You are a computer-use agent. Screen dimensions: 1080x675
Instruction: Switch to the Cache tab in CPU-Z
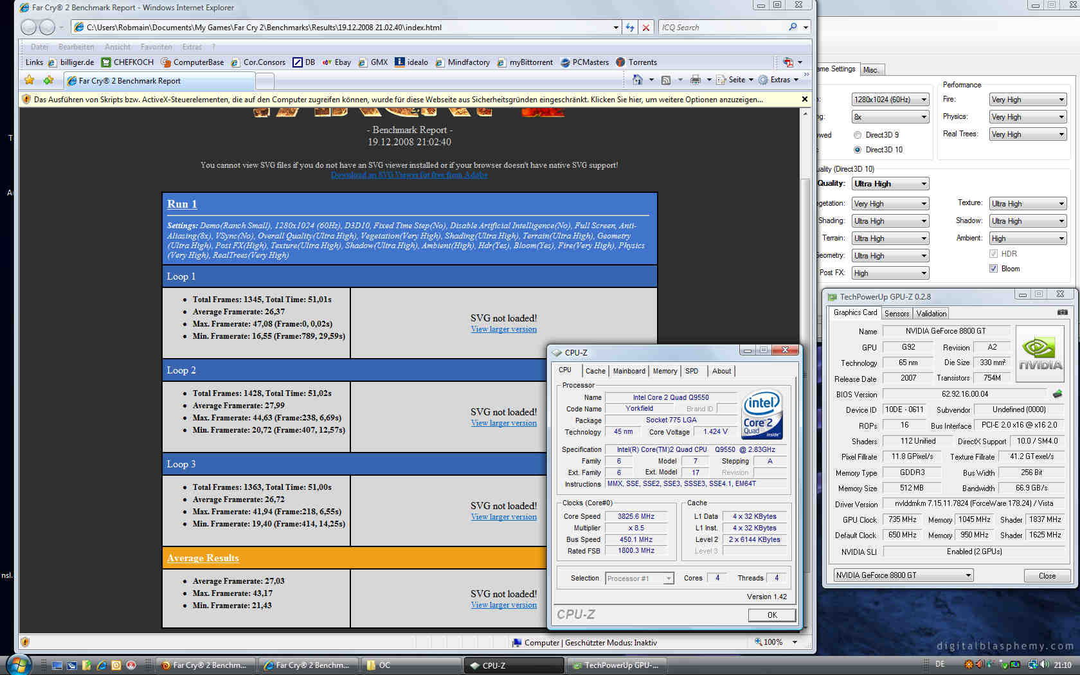(x=595, y=371)
